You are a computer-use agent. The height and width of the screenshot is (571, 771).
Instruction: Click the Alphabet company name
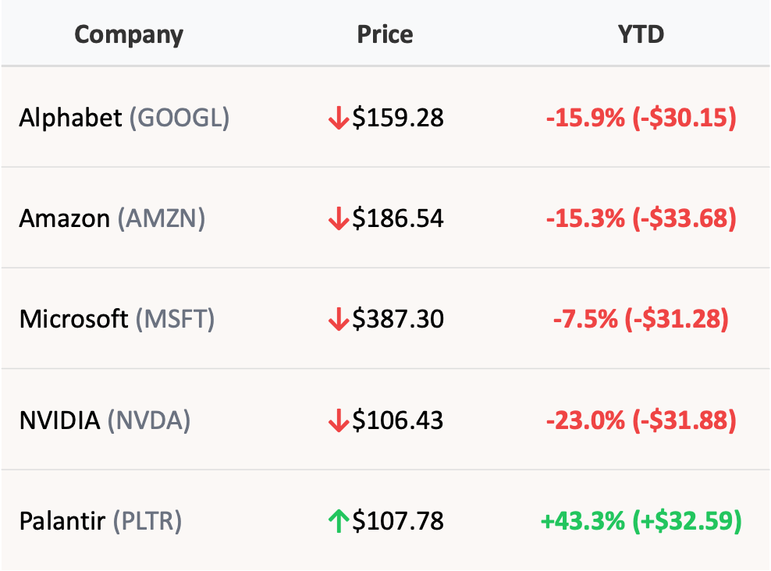coord(70,118)
